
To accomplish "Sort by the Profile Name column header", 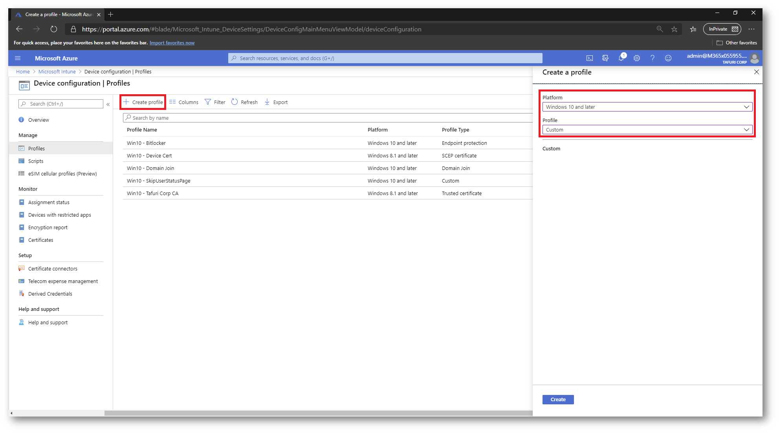I will click(x=142, y=130).
